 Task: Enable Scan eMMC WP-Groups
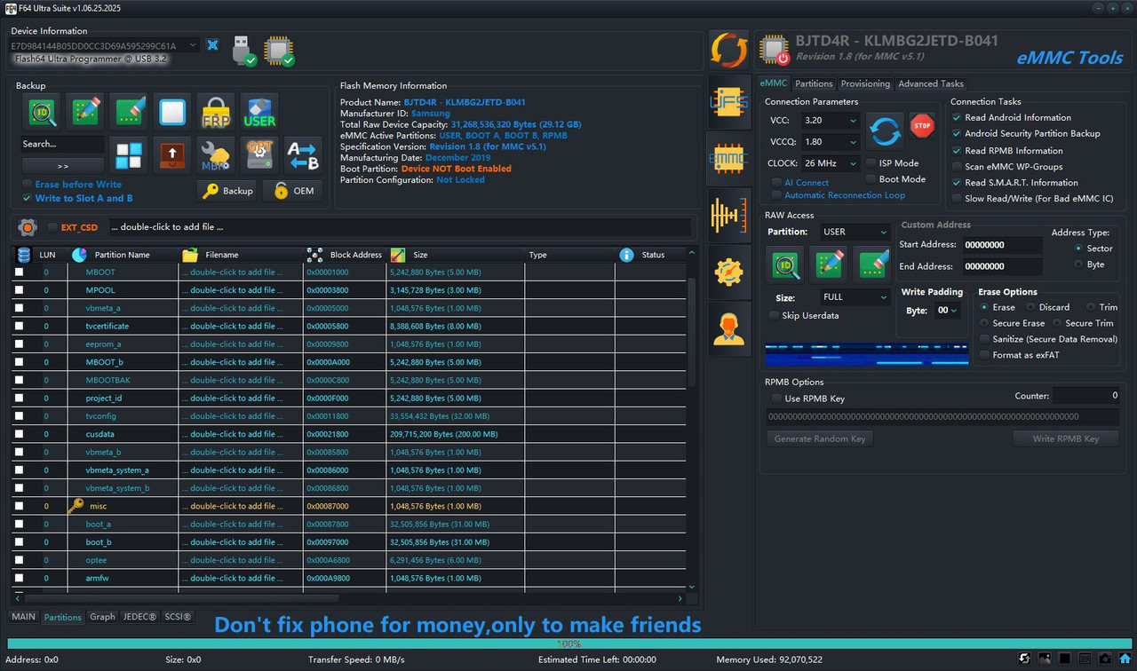tap(957, 166)
